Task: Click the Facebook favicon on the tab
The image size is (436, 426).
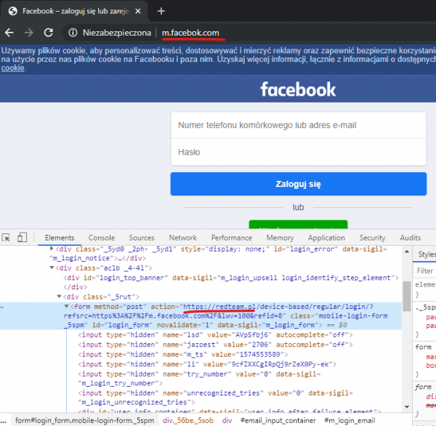Action: point(12,11)
